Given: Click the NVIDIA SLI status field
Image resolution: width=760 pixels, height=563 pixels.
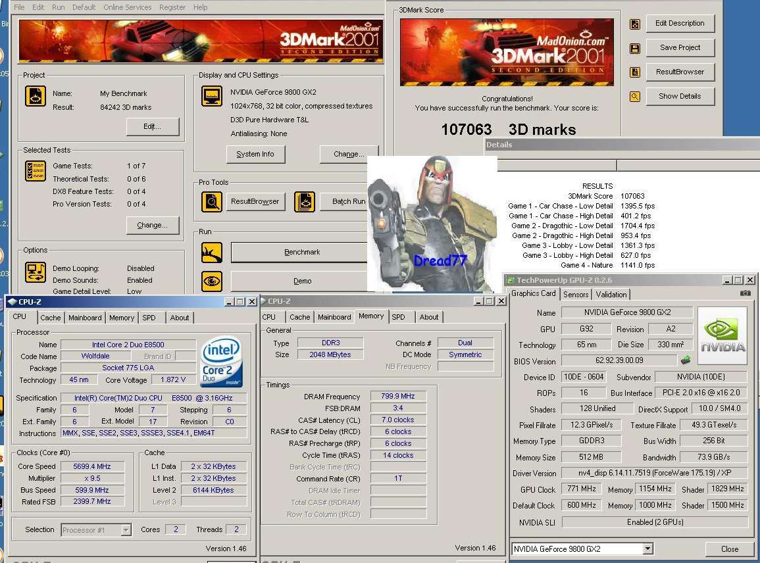Looking at the screenshot, I should click(655, 522).
